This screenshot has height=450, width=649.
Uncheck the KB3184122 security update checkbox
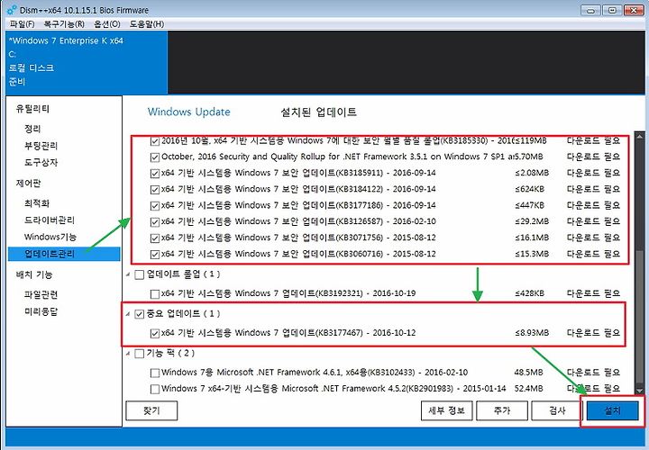[155, 190]
